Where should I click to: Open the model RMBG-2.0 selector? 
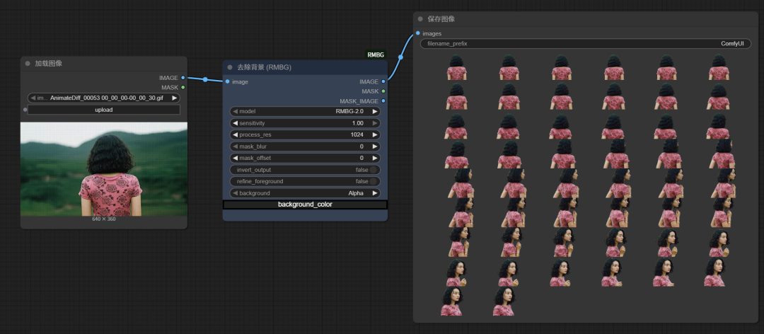(305, 112)
